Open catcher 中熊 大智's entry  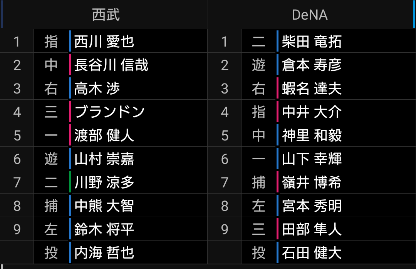[104, 206]
